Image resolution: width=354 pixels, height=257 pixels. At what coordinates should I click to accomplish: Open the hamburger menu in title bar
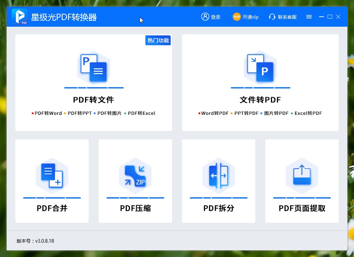pyautogui.click(x=309, y=17)
